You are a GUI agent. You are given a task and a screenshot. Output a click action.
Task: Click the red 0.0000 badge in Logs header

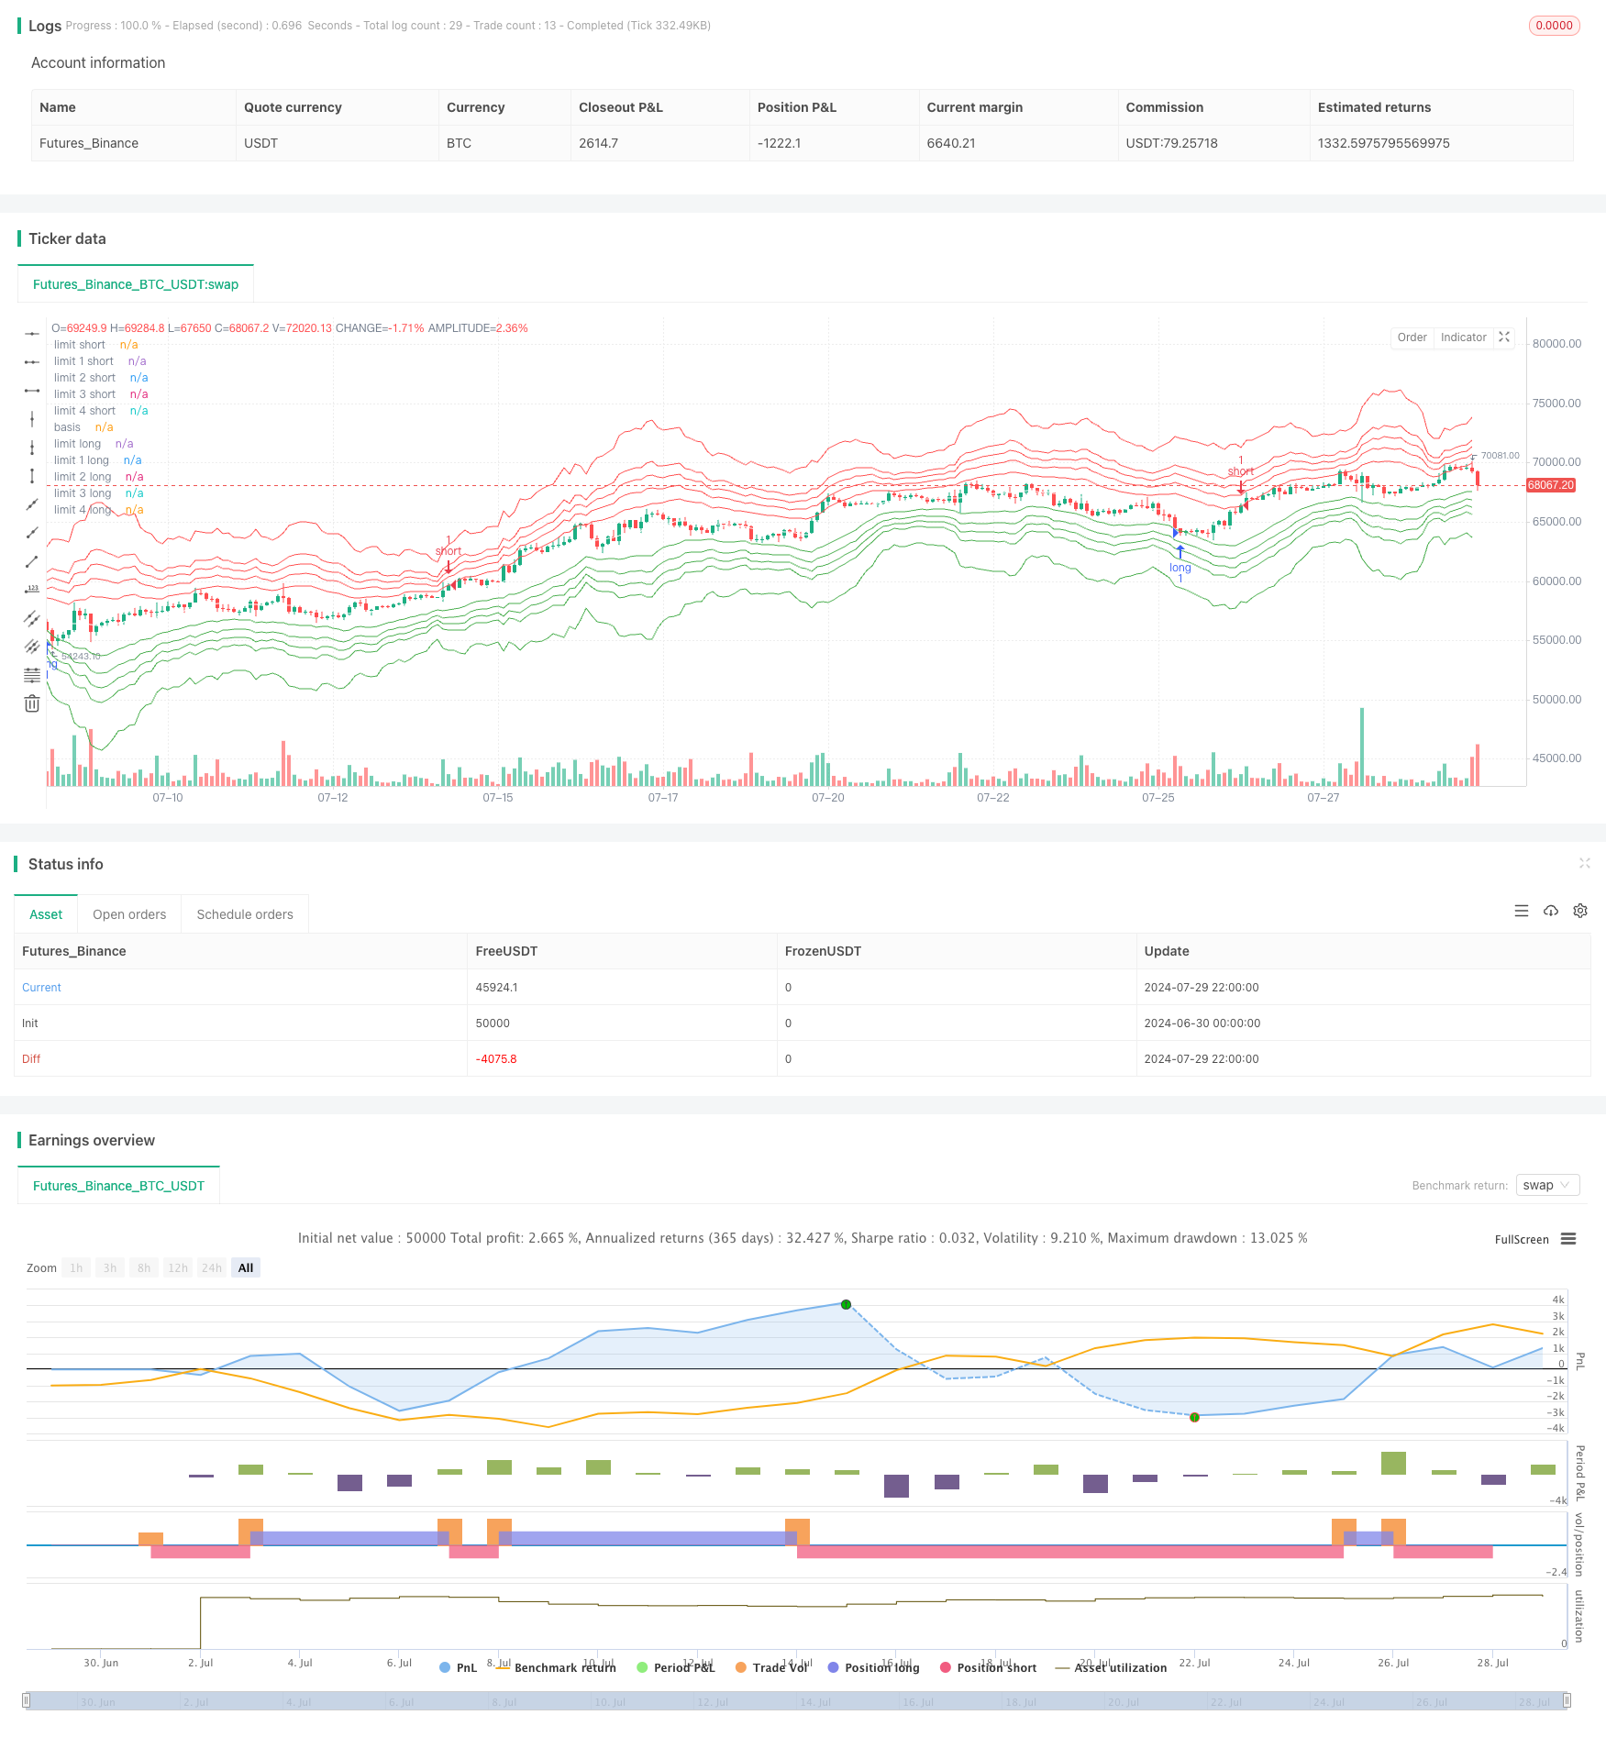point(1555,26)
